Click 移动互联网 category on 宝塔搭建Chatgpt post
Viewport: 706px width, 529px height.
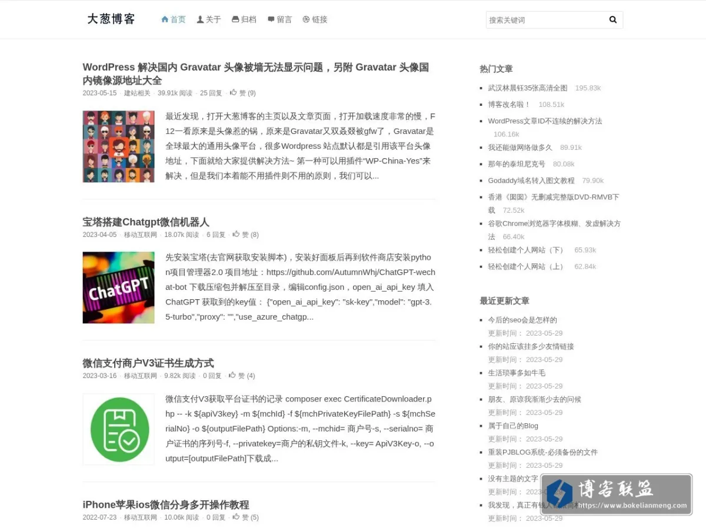(141, 235)
